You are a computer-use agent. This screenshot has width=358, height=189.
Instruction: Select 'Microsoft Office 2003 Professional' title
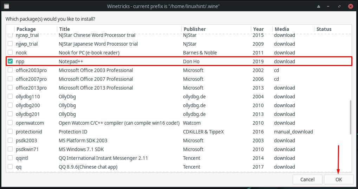96,70
